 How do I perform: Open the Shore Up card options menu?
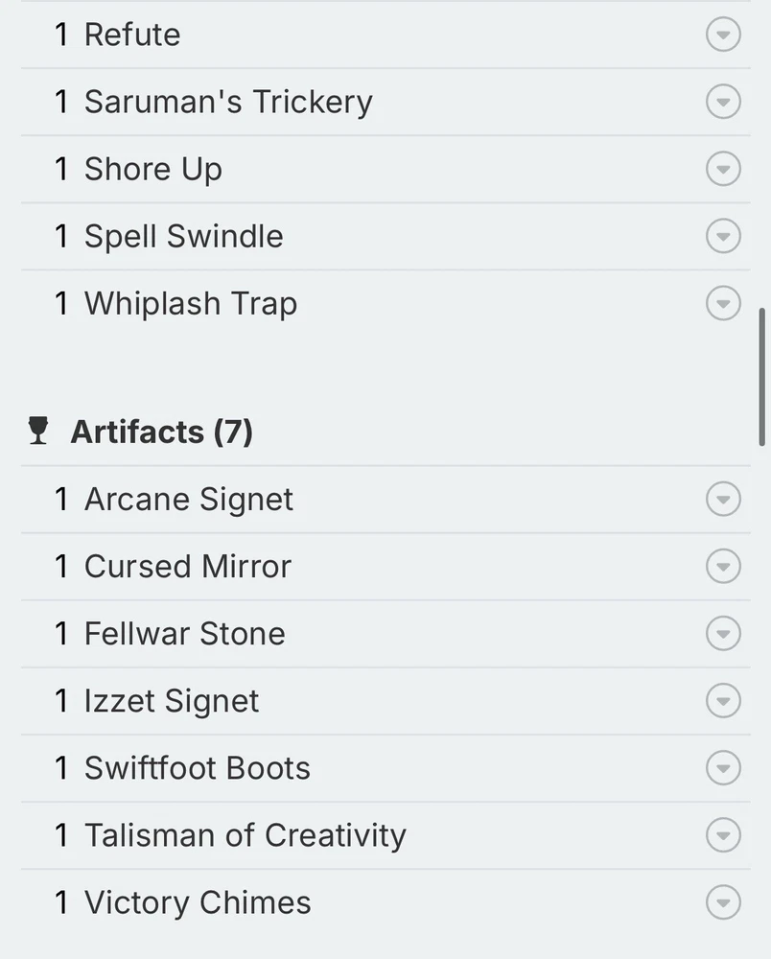[723, 170]
